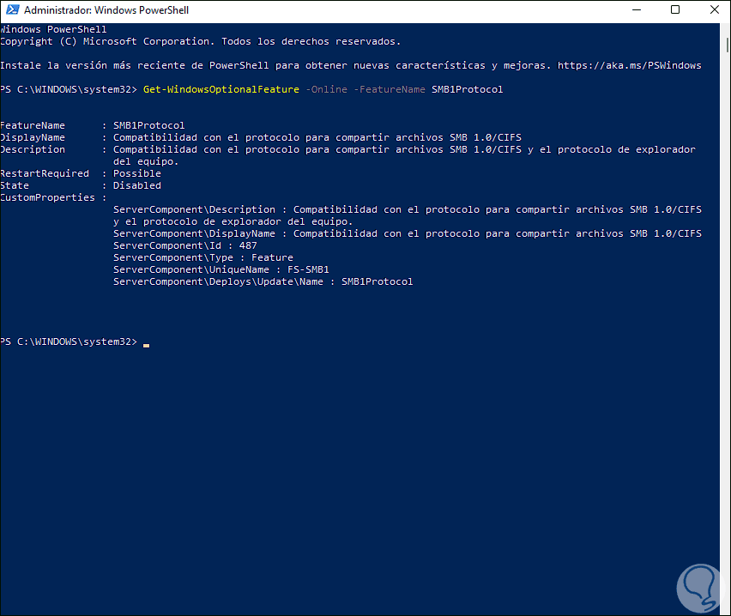Click the window title text in title bar
Screen dimensions: 731x616
tap(106, 10)
